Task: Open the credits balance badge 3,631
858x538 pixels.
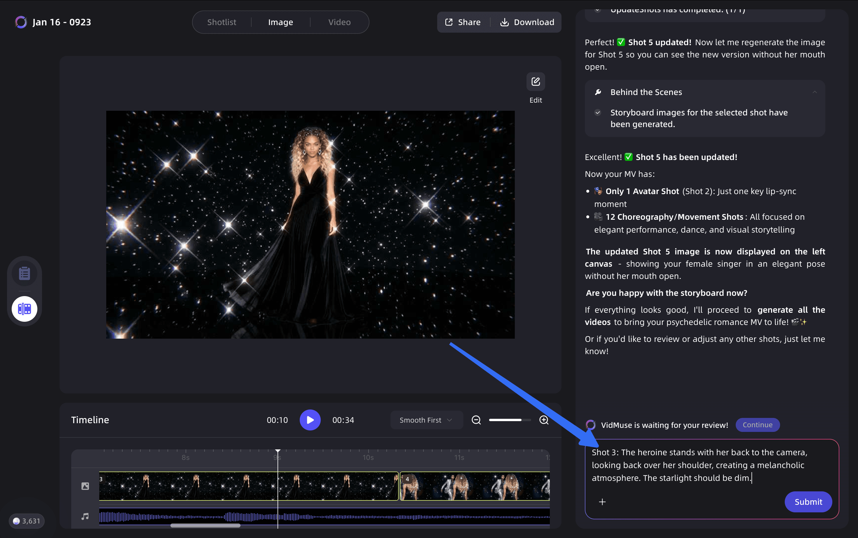Action: click(x=27, y=521)
